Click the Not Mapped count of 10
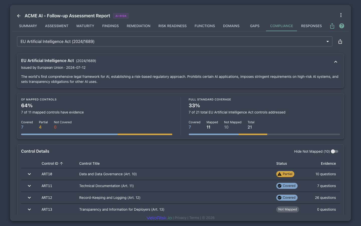 [x=226, y=127]
